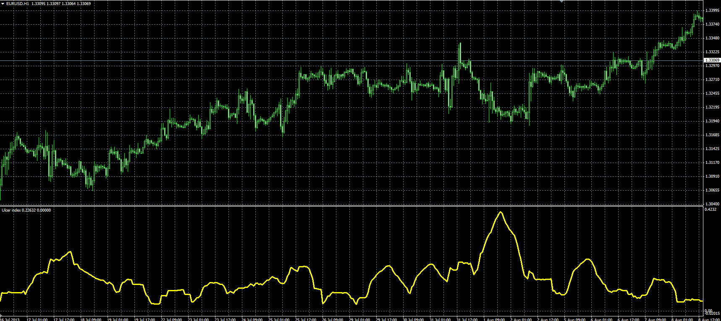Click price scale value 1.30400
This screenshot has height=321, width=721.
point(713,204)
